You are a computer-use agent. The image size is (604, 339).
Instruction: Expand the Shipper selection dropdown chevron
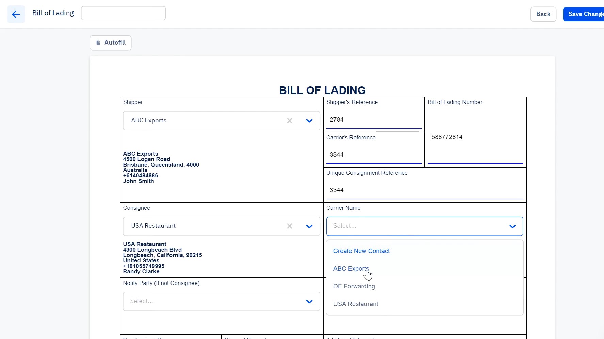(x=309, y=121)
